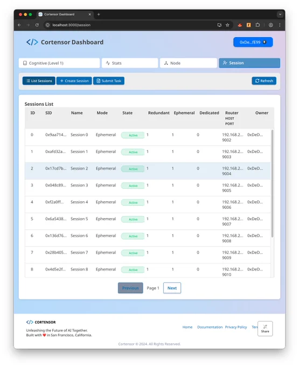Click the Share button in footer
The image size is (299, 367).
(x=265, y=329)
